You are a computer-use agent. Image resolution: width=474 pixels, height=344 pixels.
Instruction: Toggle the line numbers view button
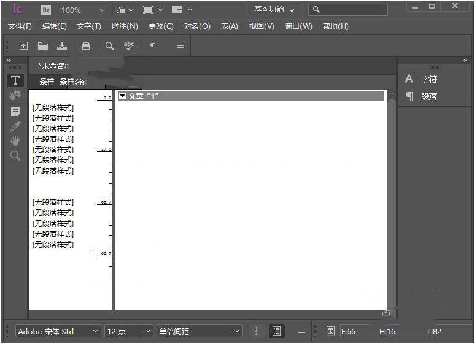click(x=257, y=331)
